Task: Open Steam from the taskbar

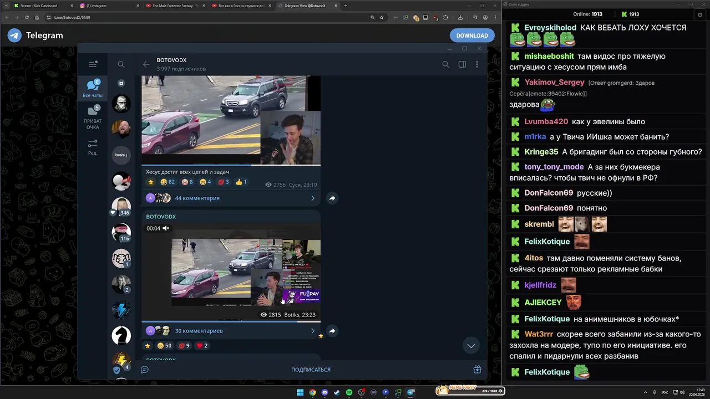Action: pyautogui.click(x=337, y=392)
